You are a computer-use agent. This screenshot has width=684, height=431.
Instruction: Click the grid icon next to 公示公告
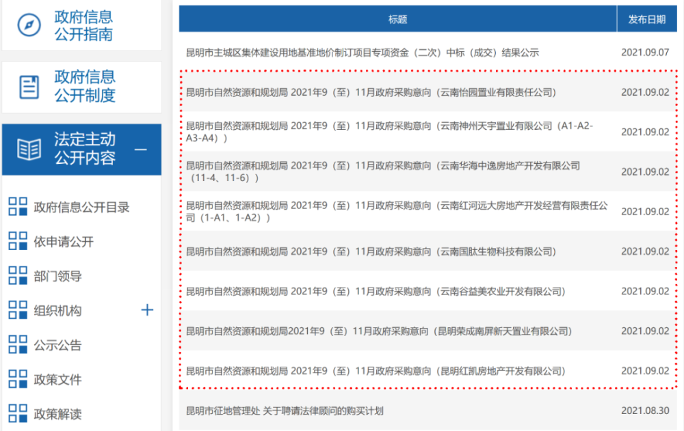(x=18, y=344)
